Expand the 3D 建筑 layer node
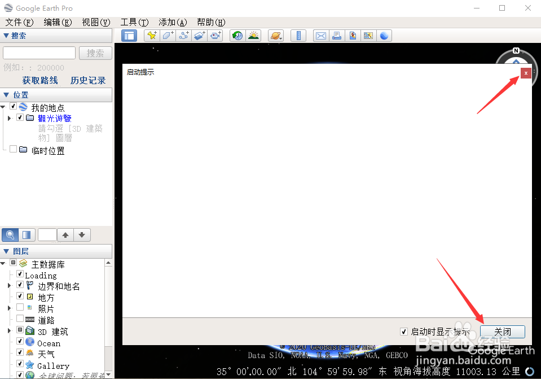The width and height of the screenshot is (541, 379). [x=10, y=330]
